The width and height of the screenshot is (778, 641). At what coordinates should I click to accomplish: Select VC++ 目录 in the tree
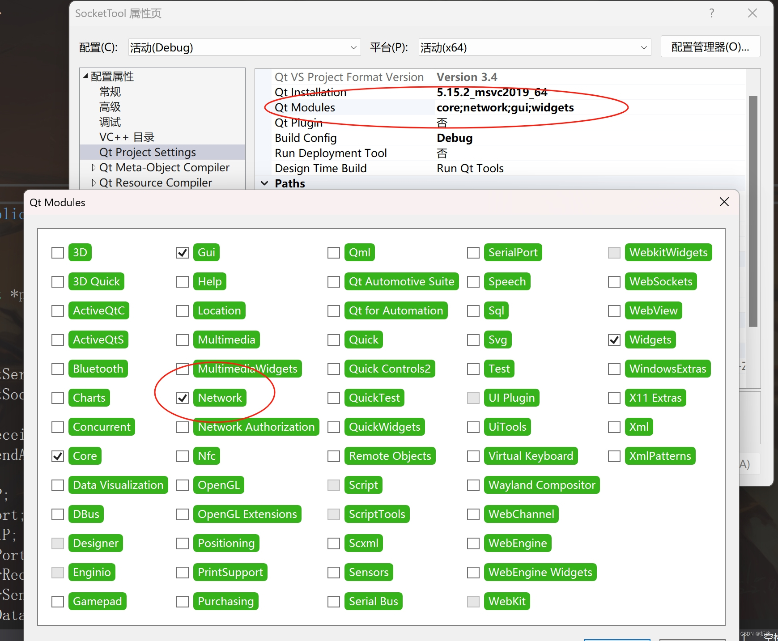click(x=127, y=137)
